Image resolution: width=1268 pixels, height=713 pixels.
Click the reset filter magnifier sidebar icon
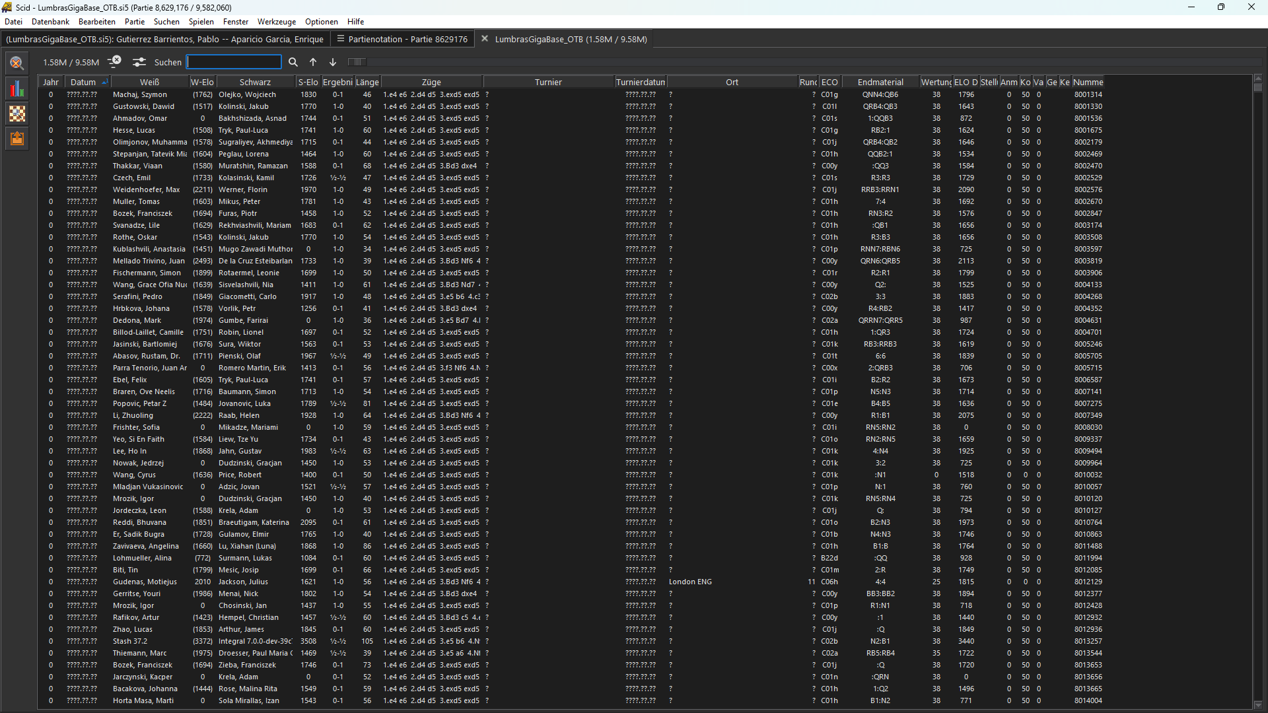coord(17,63)
